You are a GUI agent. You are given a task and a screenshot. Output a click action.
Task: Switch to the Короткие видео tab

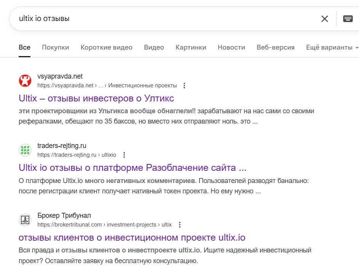(x=107, y=47)
